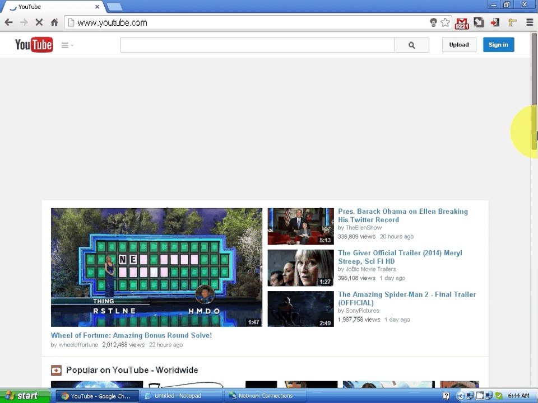
Task: Click the 6:44 AM system clock
Action: tap(518, 396)
